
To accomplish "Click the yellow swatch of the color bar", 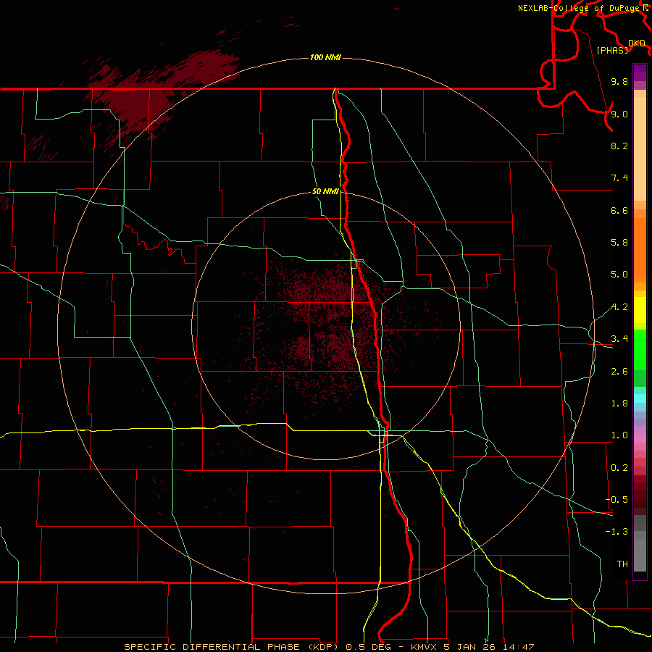I will (640, 310).
